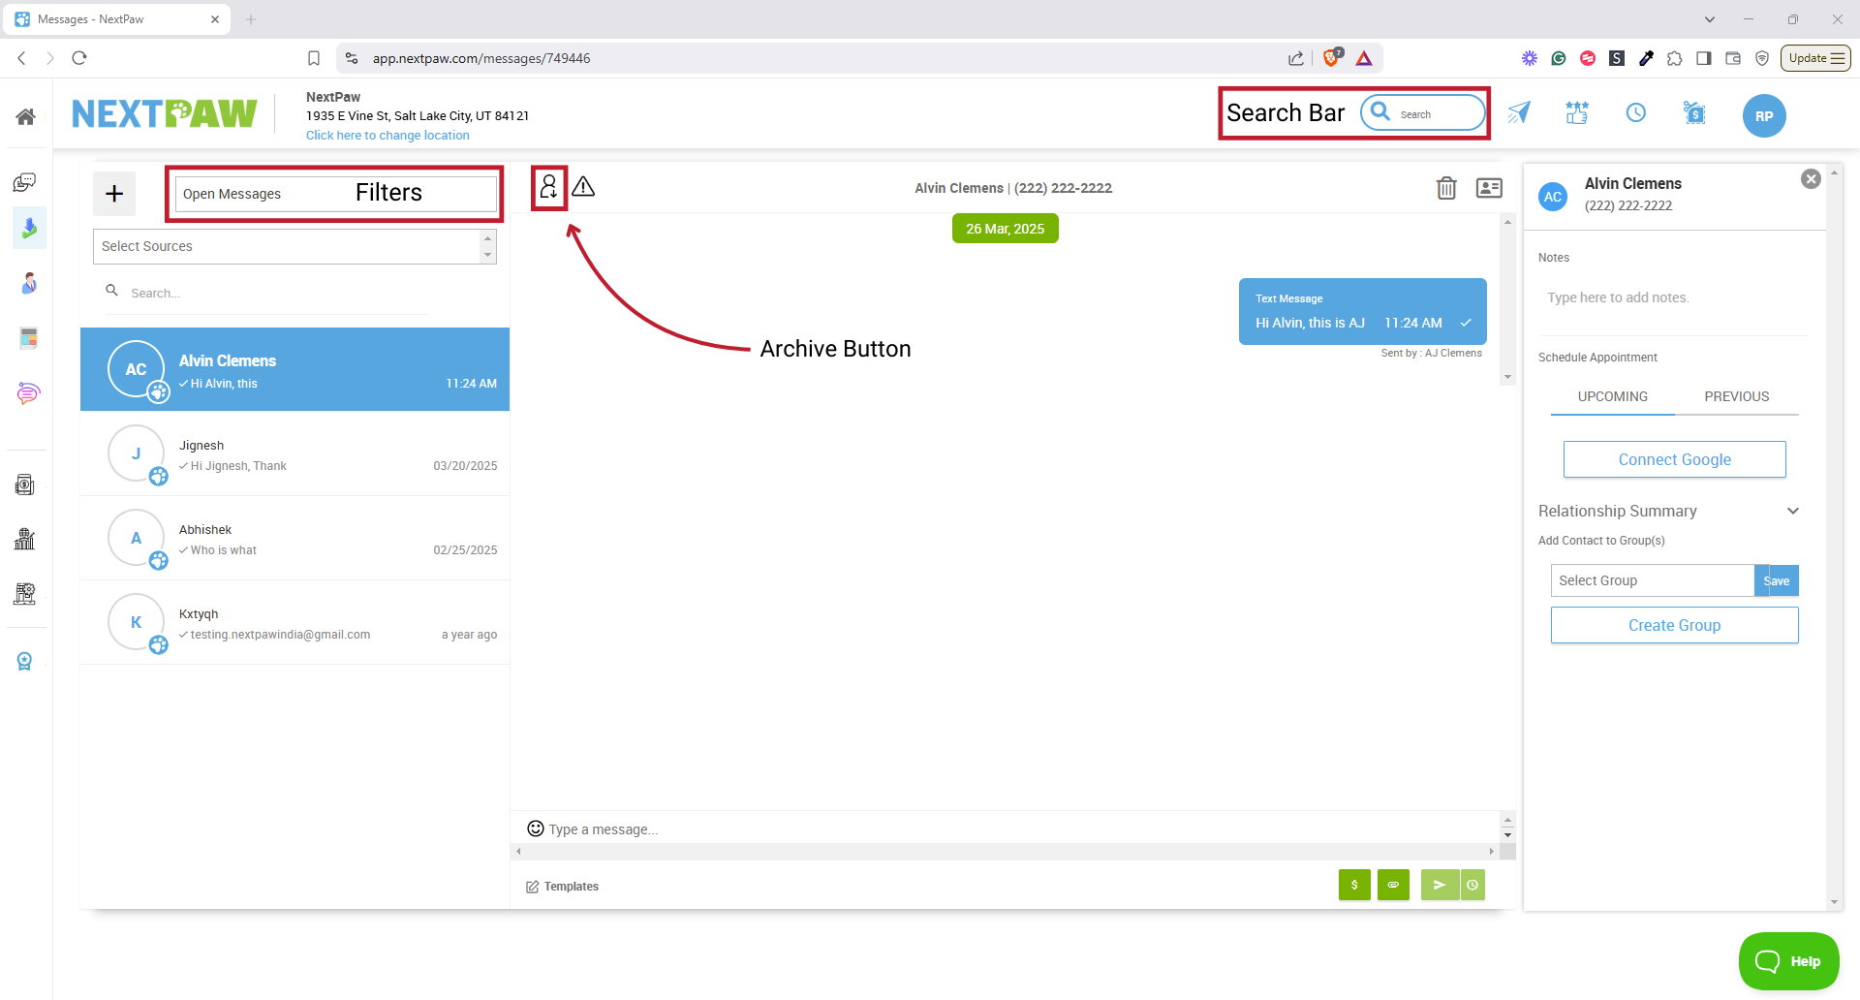Viewport: 1860px width, 1000px height.
Task: Open the contact card icon
Action: tap(1489, 188)
